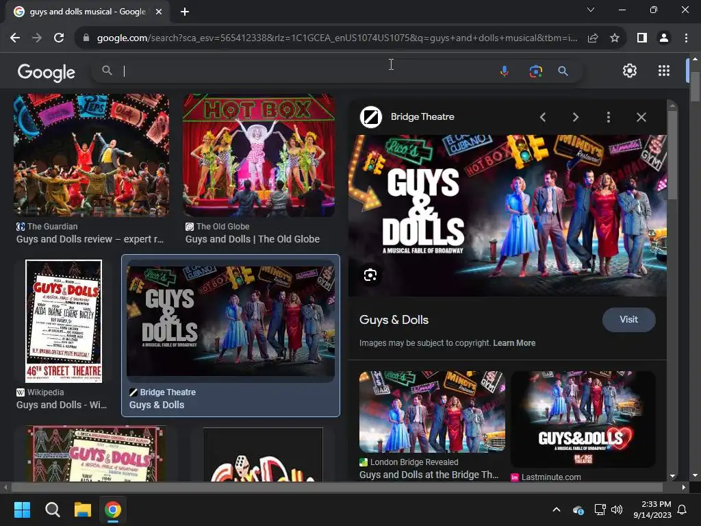Open Guys and Dolls | The Old Globe link
701x526 pixels.
click(x=253, y=239)
